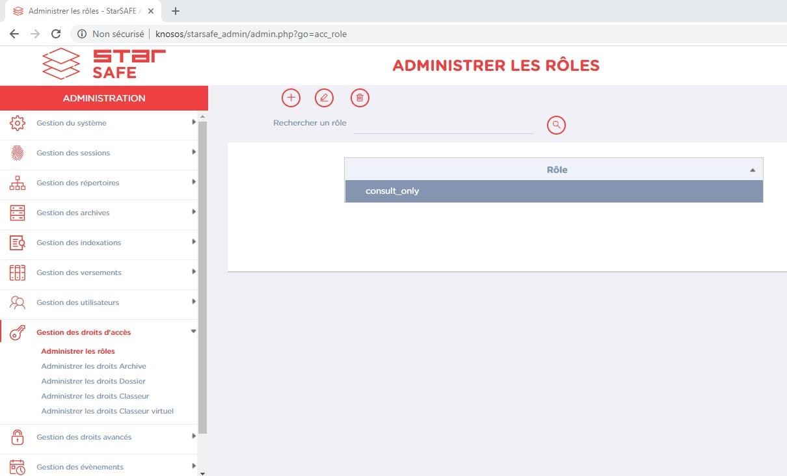
Task: Select the consult_only role row
Action: 554,191
